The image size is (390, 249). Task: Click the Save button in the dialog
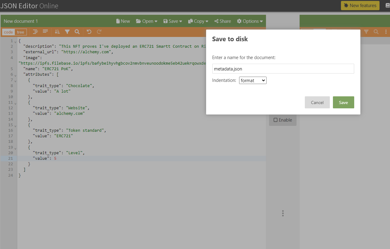coord(343,102)
